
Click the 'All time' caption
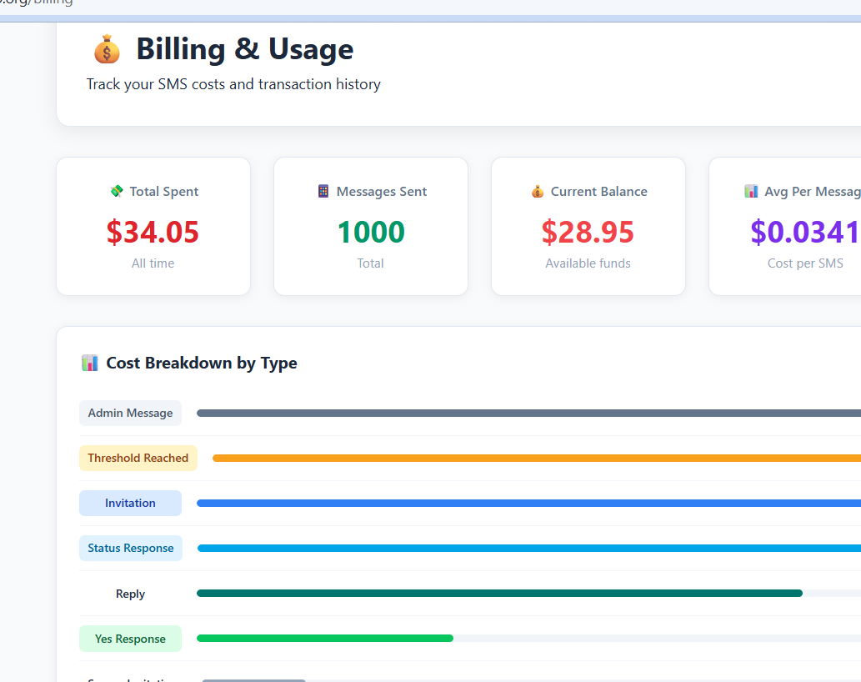(x=153, y=263)
